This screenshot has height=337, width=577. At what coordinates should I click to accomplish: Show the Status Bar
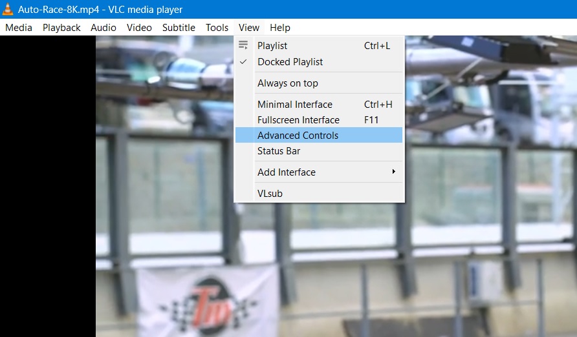click(x=319, y=150)
